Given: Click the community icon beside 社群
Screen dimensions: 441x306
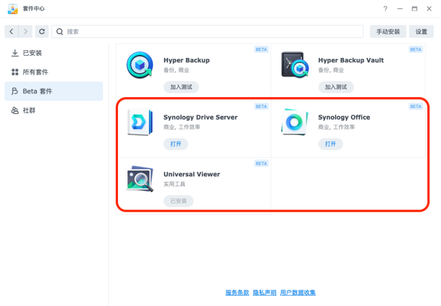Looking at the screenshot, I should click(x=15, y=110).
